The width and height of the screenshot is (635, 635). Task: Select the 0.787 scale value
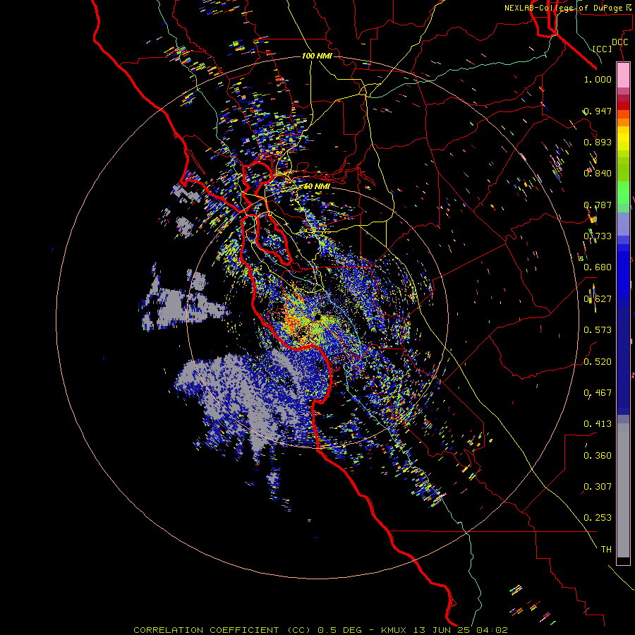[598, 205]
